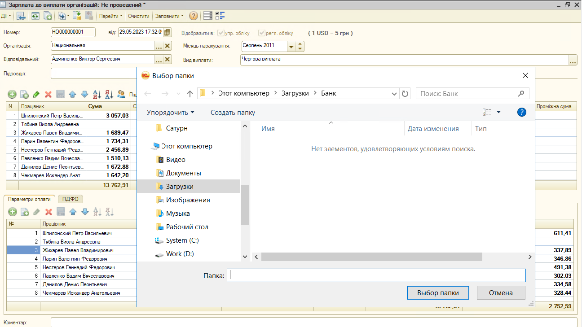Image resolution: width=582 pixels, height=327 pixels.
Task: Clear the Організація field with its X
Action: point(168,46)
